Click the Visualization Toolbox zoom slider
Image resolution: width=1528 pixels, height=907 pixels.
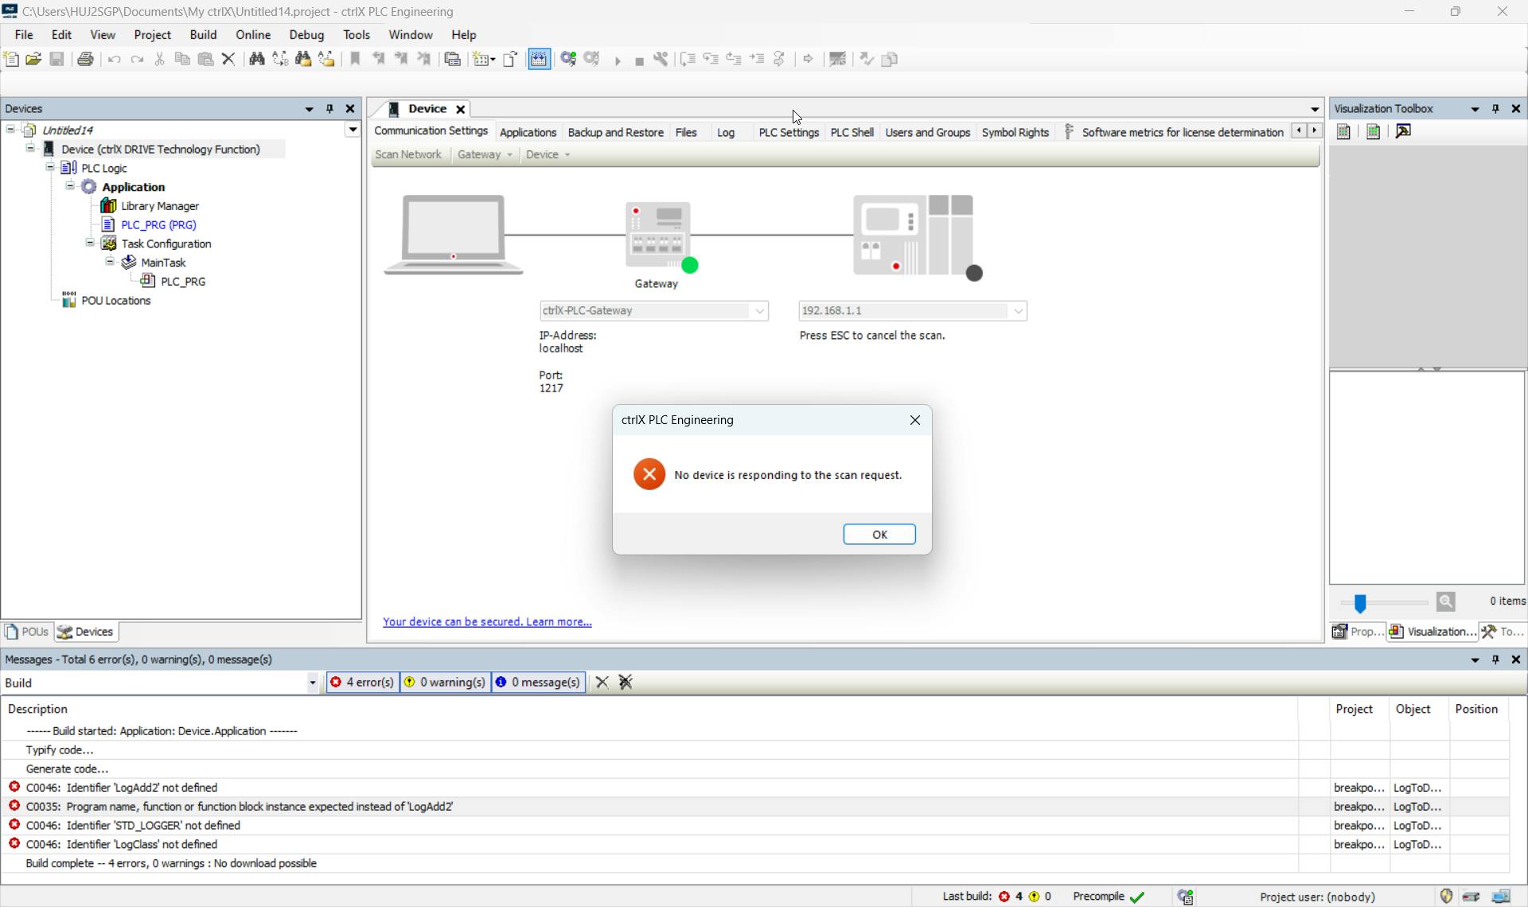1360,603
